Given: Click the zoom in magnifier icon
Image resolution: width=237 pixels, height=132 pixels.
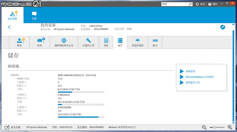Looking at the screenshot, I should pyautogui.click(x=230, y=127).
